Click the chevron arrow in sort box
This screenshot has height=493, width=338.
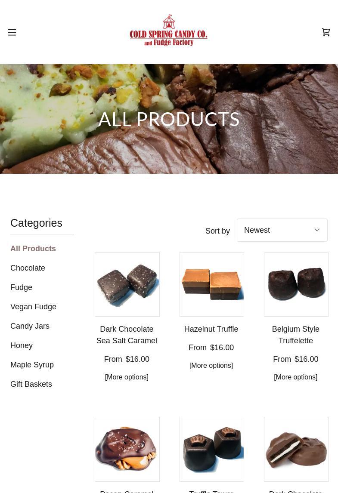click(x=317, y=230)
